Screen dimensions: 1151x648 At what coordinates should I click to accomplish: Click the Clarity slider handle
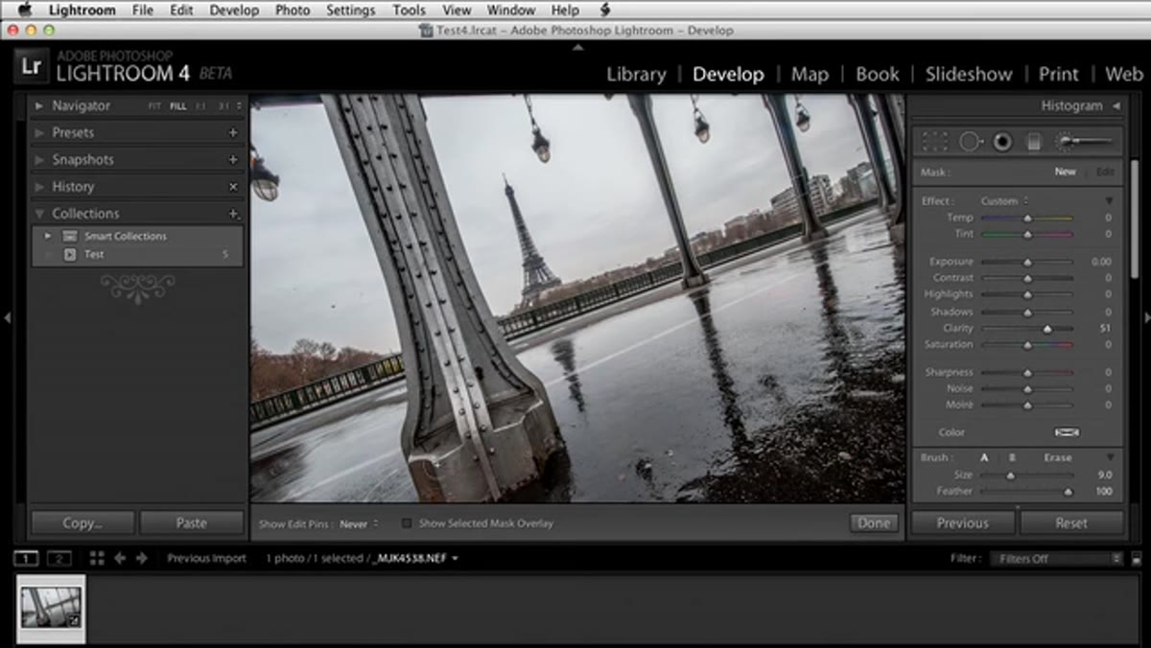click(x=1047, y=328)
